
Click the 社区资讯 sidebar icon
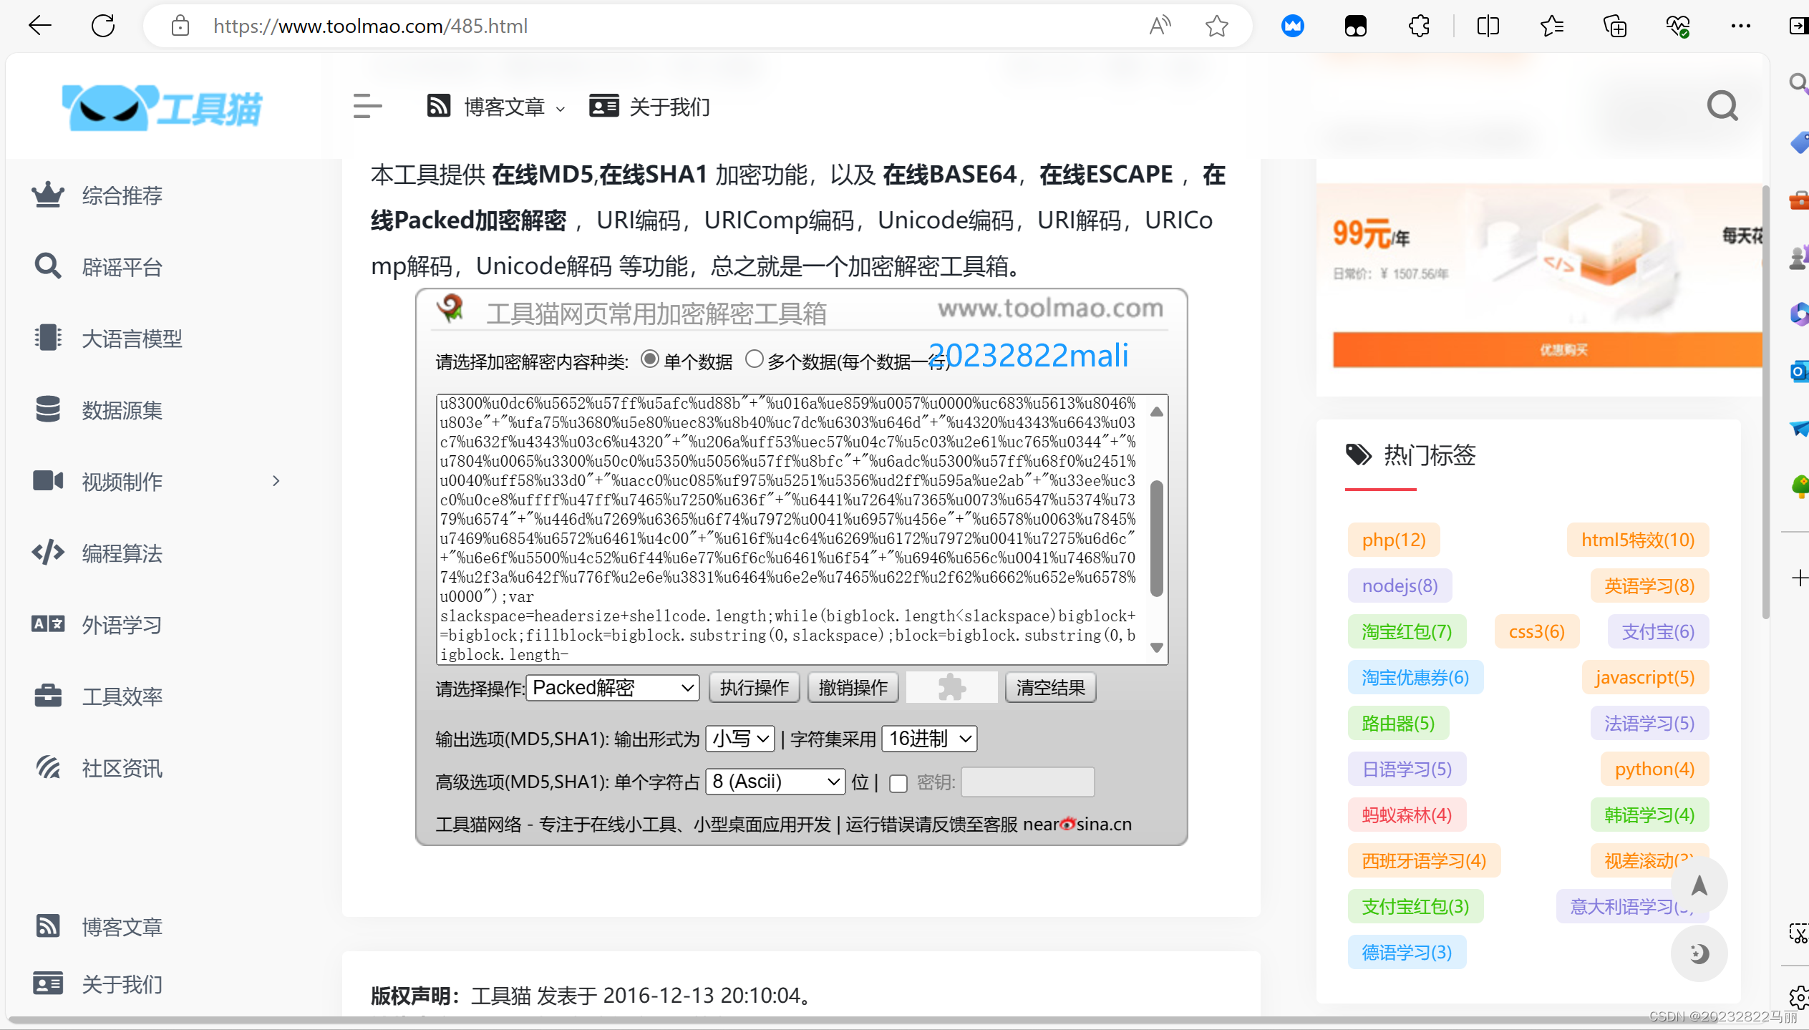(48, 767)
